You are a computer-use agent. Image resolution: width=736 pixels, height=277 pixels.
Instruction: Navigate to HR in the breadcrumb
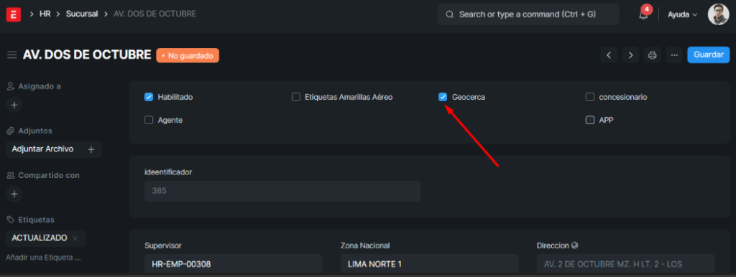45,14
